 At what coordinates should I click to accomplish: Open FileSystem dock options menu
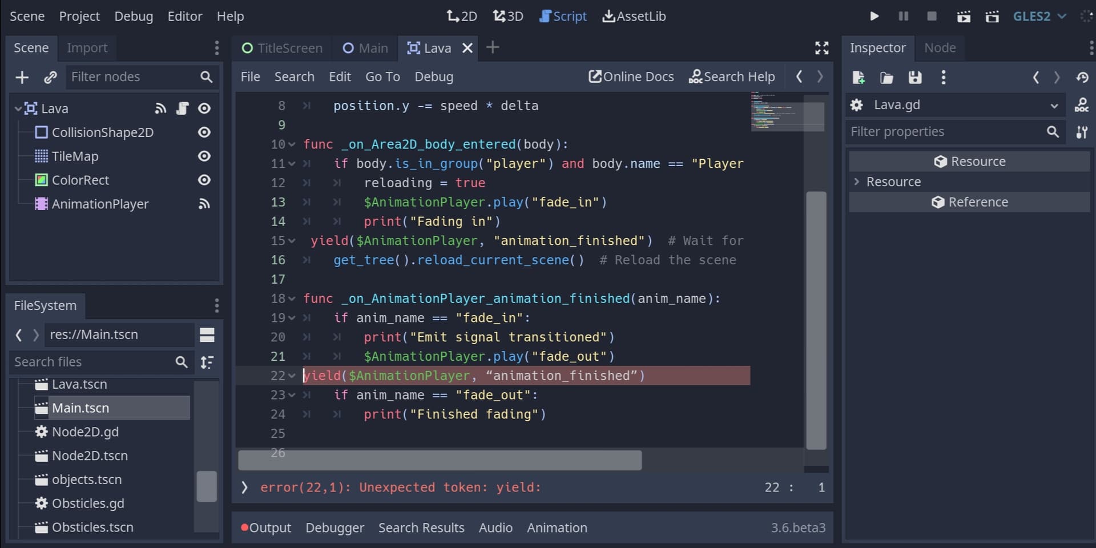pos(216,305)
